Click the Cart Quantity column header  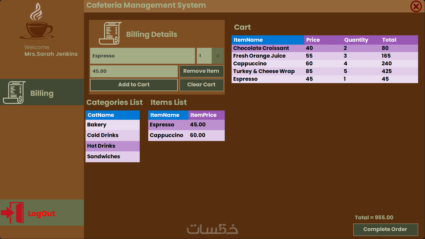(361, 40)
